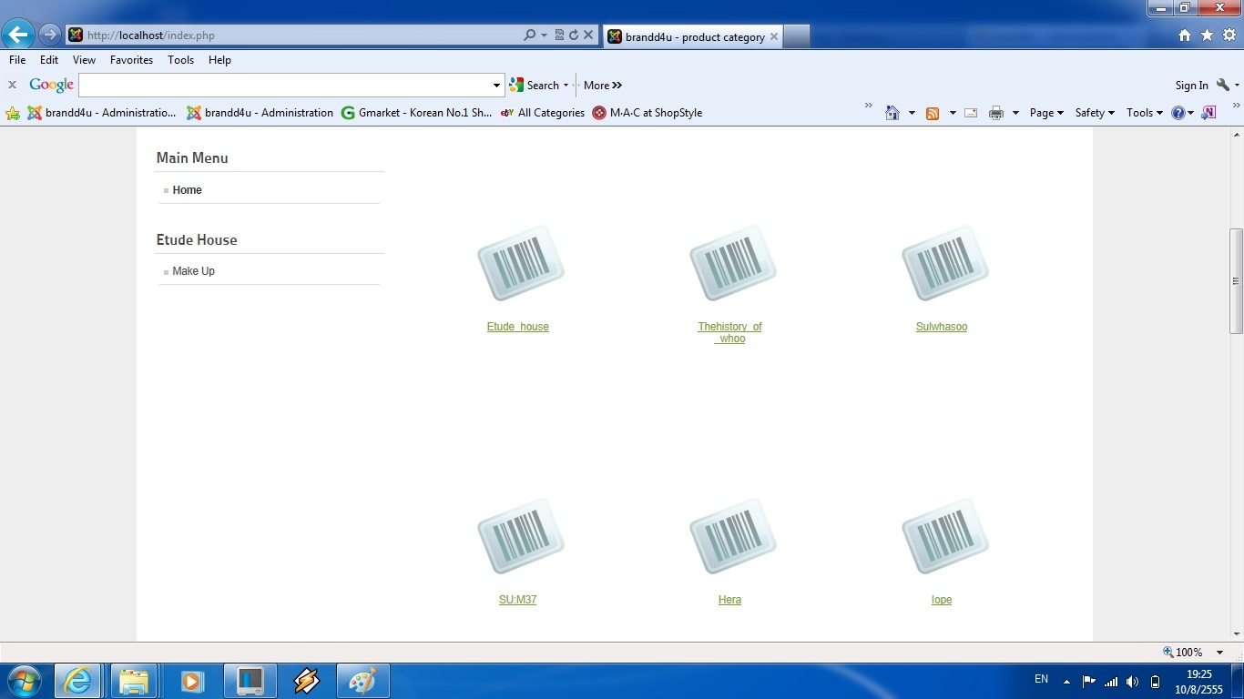Viewport: 1244px width, 699px height.
Task: Open the Home icon at the window's top right
Action: click(x=1185, y=35)
